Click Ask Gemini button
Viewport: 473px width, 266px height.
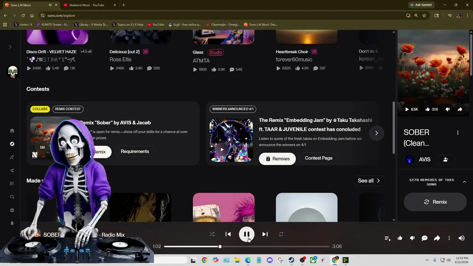(421, 5)
